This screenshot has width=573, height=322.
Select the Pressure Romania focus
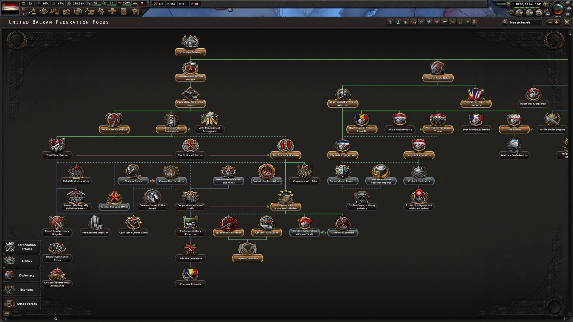click(190, 277)
